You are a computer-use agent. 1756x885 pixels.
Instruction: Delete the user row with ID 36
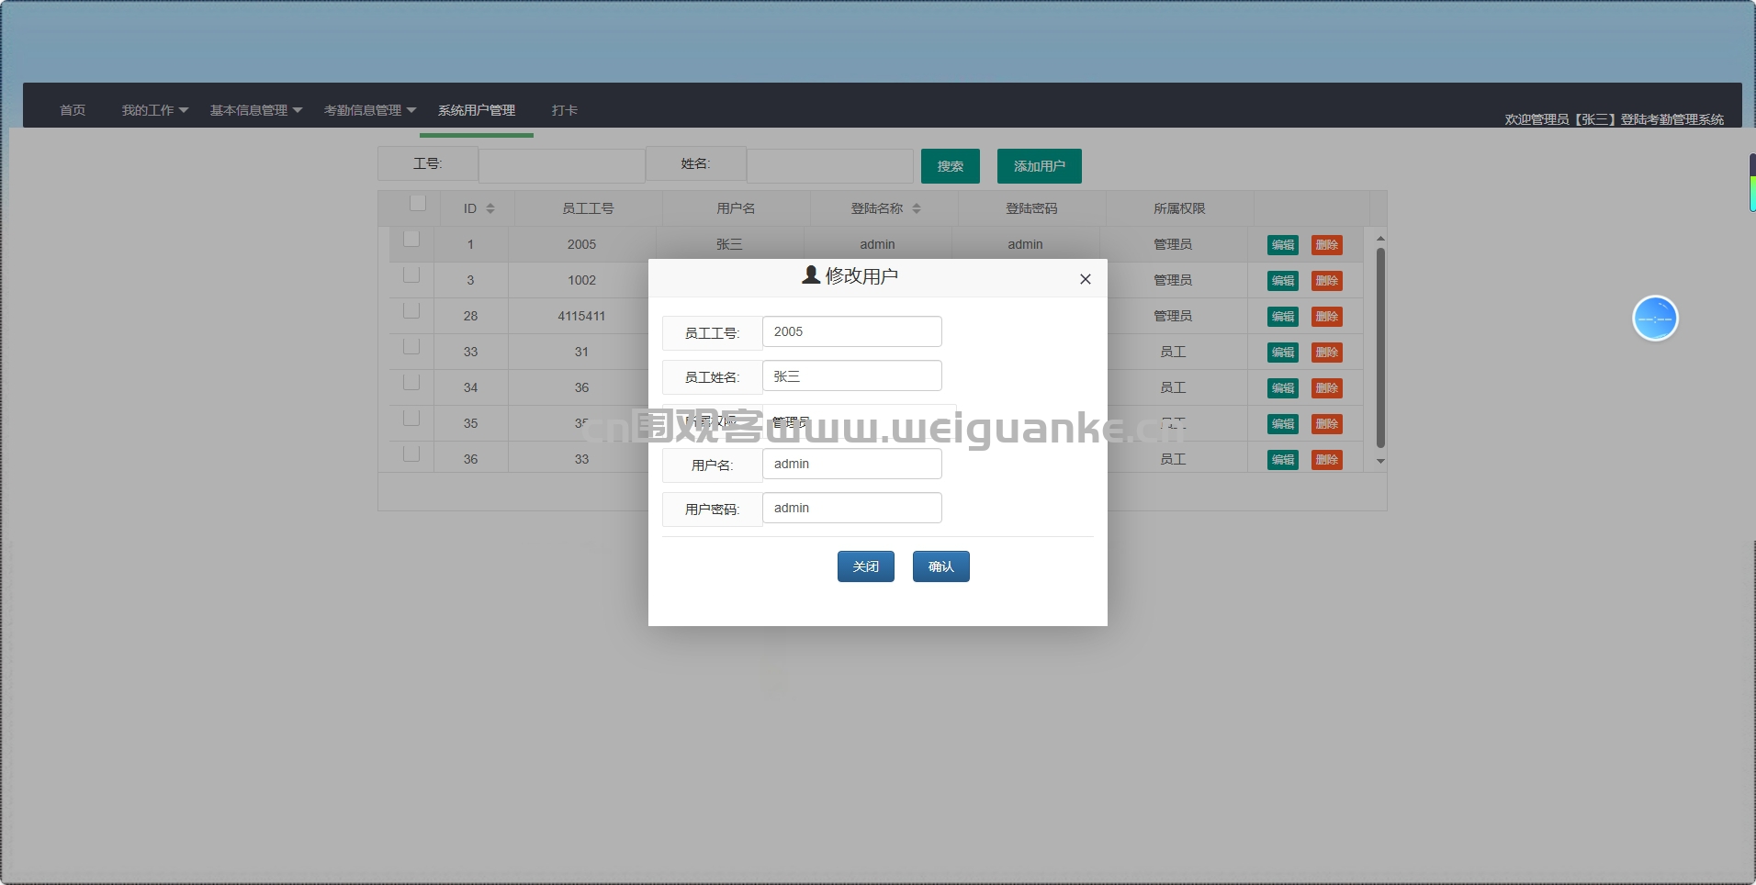(x=1327, y=460)
